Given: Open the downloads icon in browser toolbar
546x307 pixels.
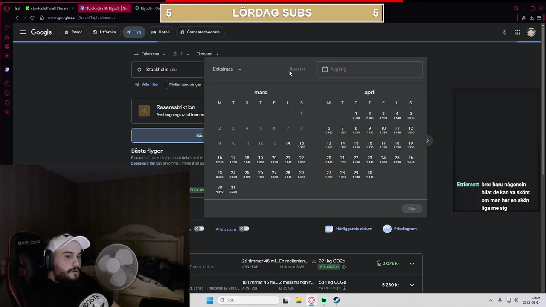Looking at the screenshot, I should click(x=531, y=17).
